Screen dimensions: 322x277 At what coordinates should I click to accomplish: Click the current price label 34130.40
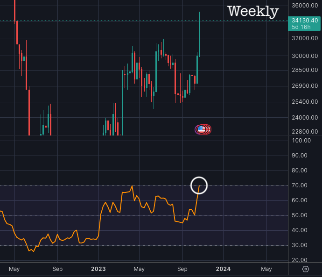pyautogui.click(x=305, y=21)
